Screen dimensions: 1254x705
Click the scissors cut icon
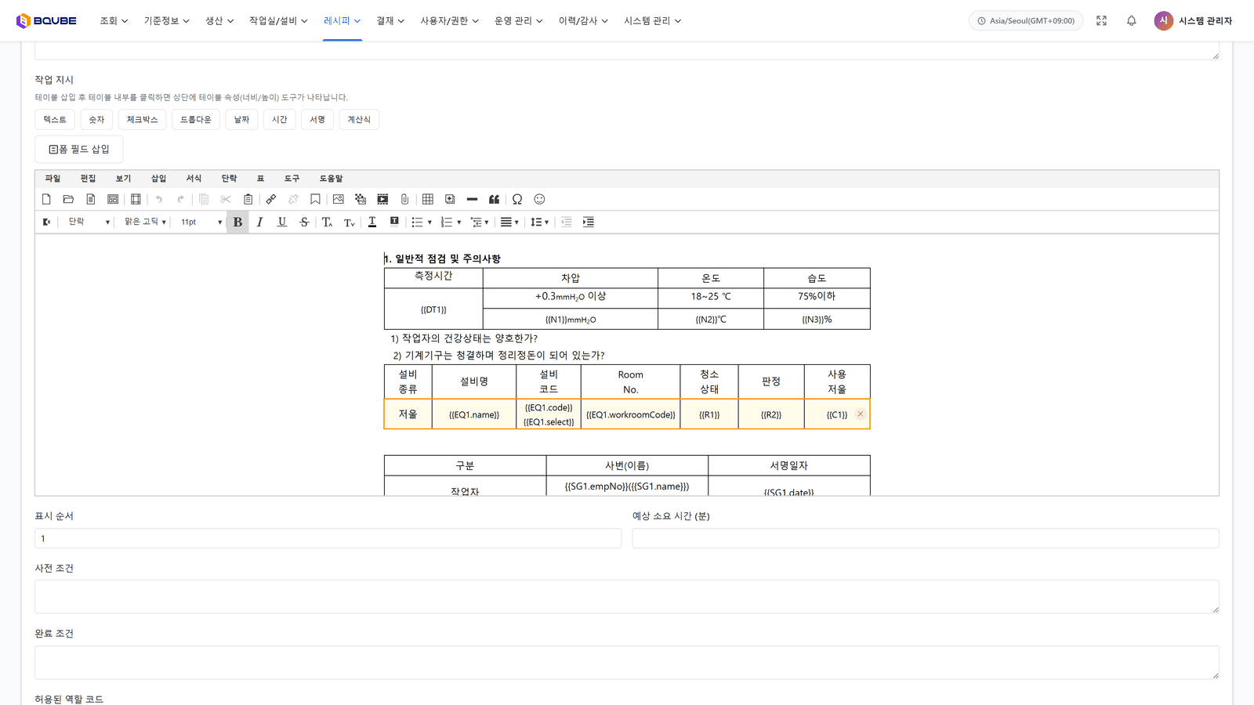point(226,200)
